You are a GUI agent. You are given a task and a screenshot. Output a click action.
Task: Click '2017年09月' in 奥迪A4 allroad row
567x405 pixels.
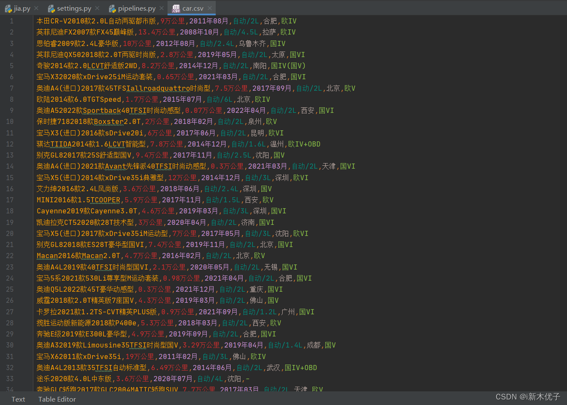(x=272, y=88)
